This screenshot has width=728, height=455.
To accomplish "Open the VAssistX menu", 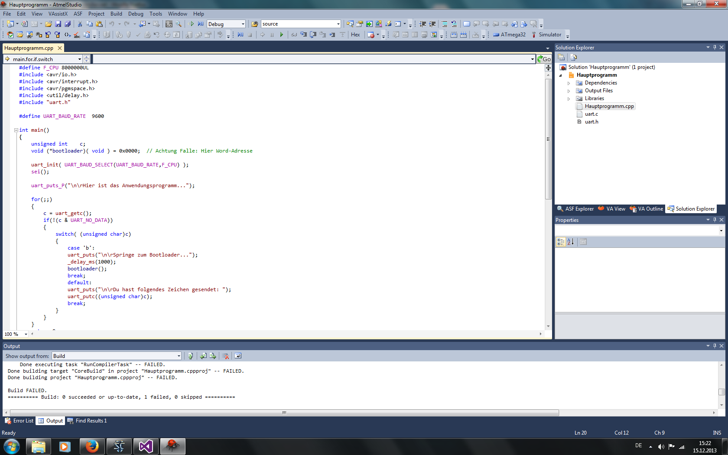I will (58, 13).
